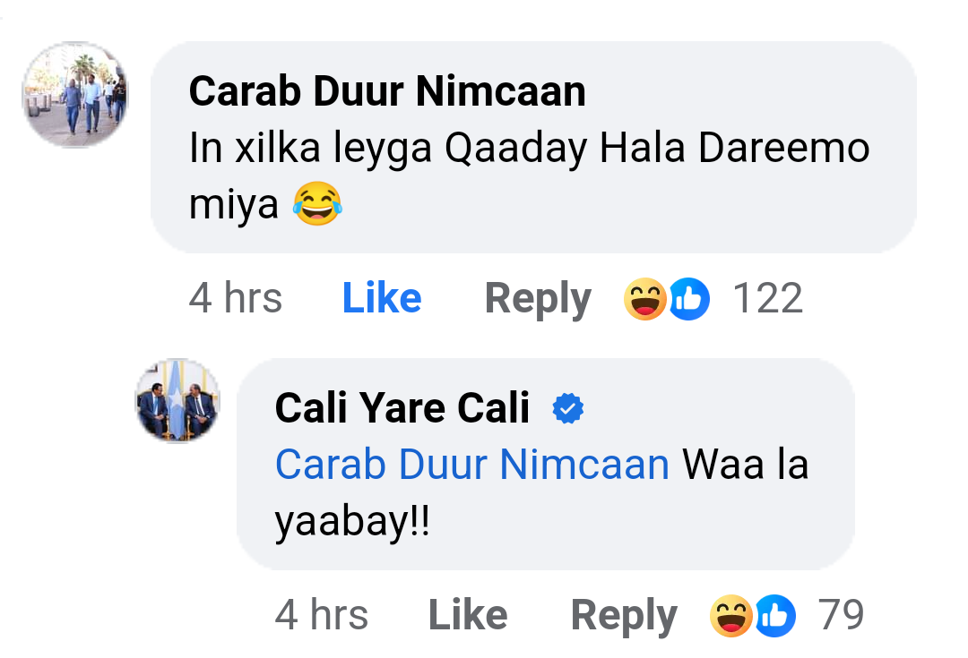Viewport: 968px width, 658px height.
Task: Click the thumbs-up reaction icon beside 122
Action: tap(689, 299)
